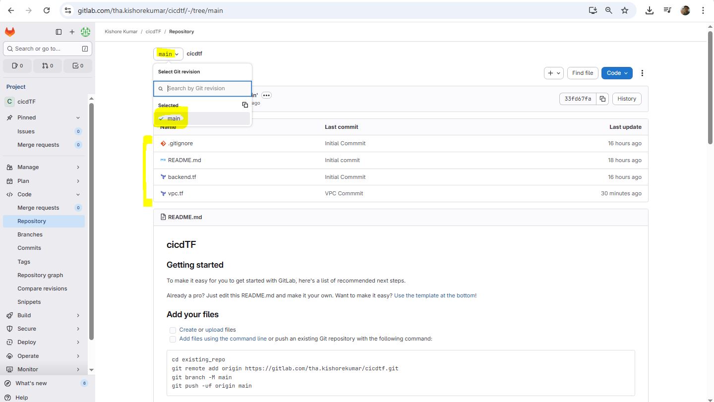Open the to-do list counter icon

click(78, 65)
